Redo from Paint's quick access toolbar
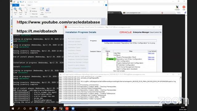Viewport: 197px width, 111px height. click(x=23, y=2)
